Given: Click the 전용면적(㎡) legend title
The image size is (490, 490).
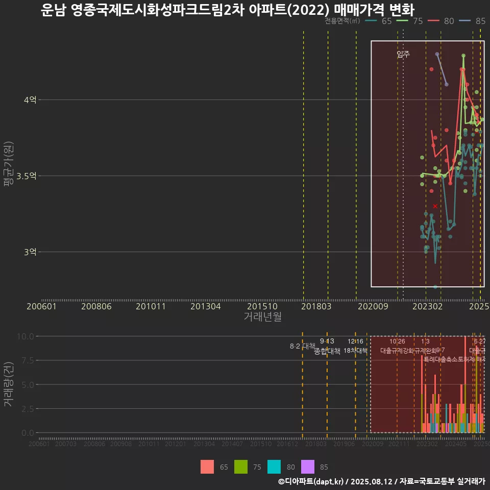Looking at the screenshot, I should pos(342,21).
